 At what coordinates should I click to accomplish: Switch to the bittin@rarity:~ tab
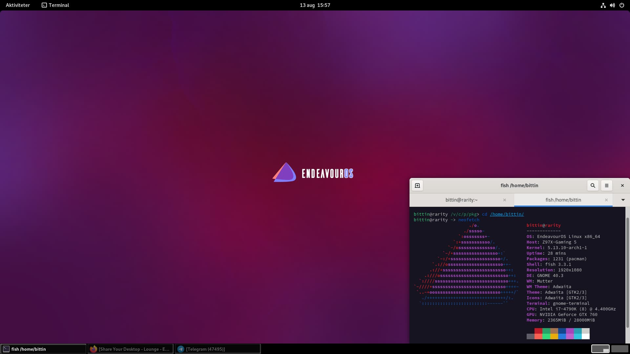point(461,200)
